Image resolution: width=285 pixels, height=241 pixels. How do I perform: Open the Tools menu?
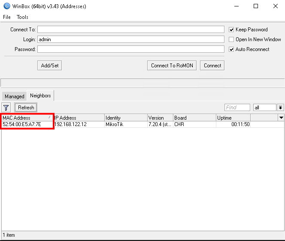click(22, 17)
